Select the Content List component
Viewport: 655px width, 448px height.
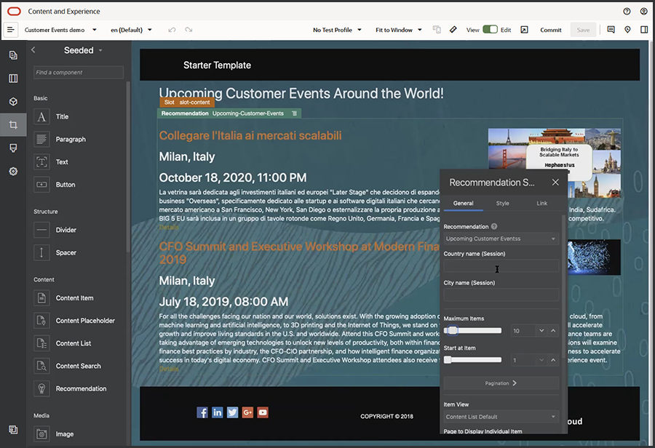coord(63,343)
